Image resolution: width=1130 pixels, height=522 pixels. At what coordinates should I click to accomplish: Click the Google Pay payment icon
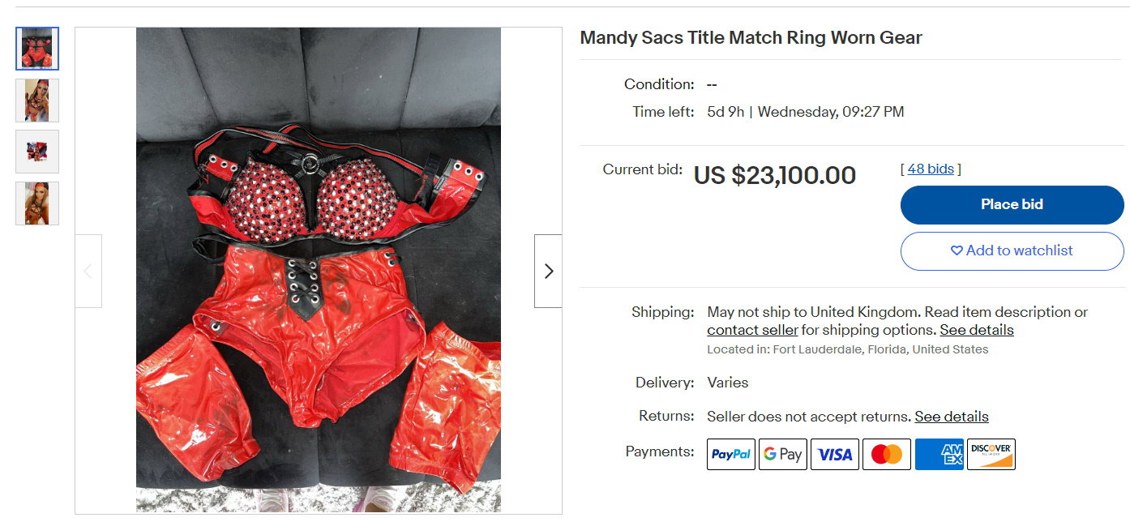point(783,454)
